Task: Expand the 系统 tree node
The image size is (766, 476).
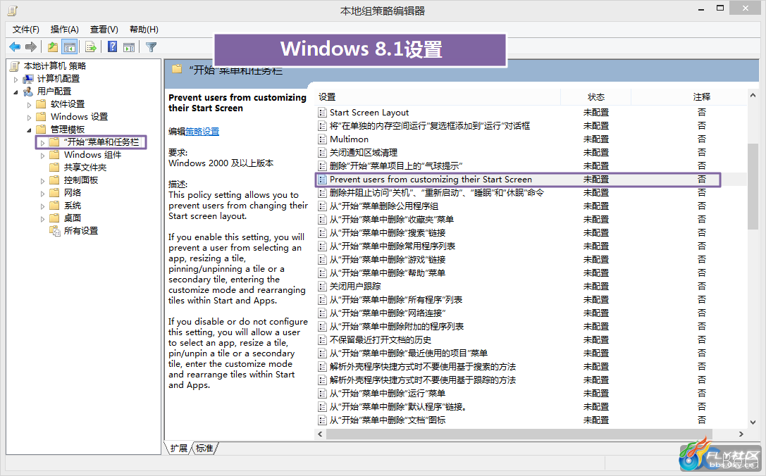Action: pyautogui.click(x=42, y=206)
